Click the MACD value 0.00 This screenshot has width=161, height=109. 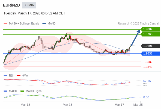pyautogui.click(x=146, y=97)
